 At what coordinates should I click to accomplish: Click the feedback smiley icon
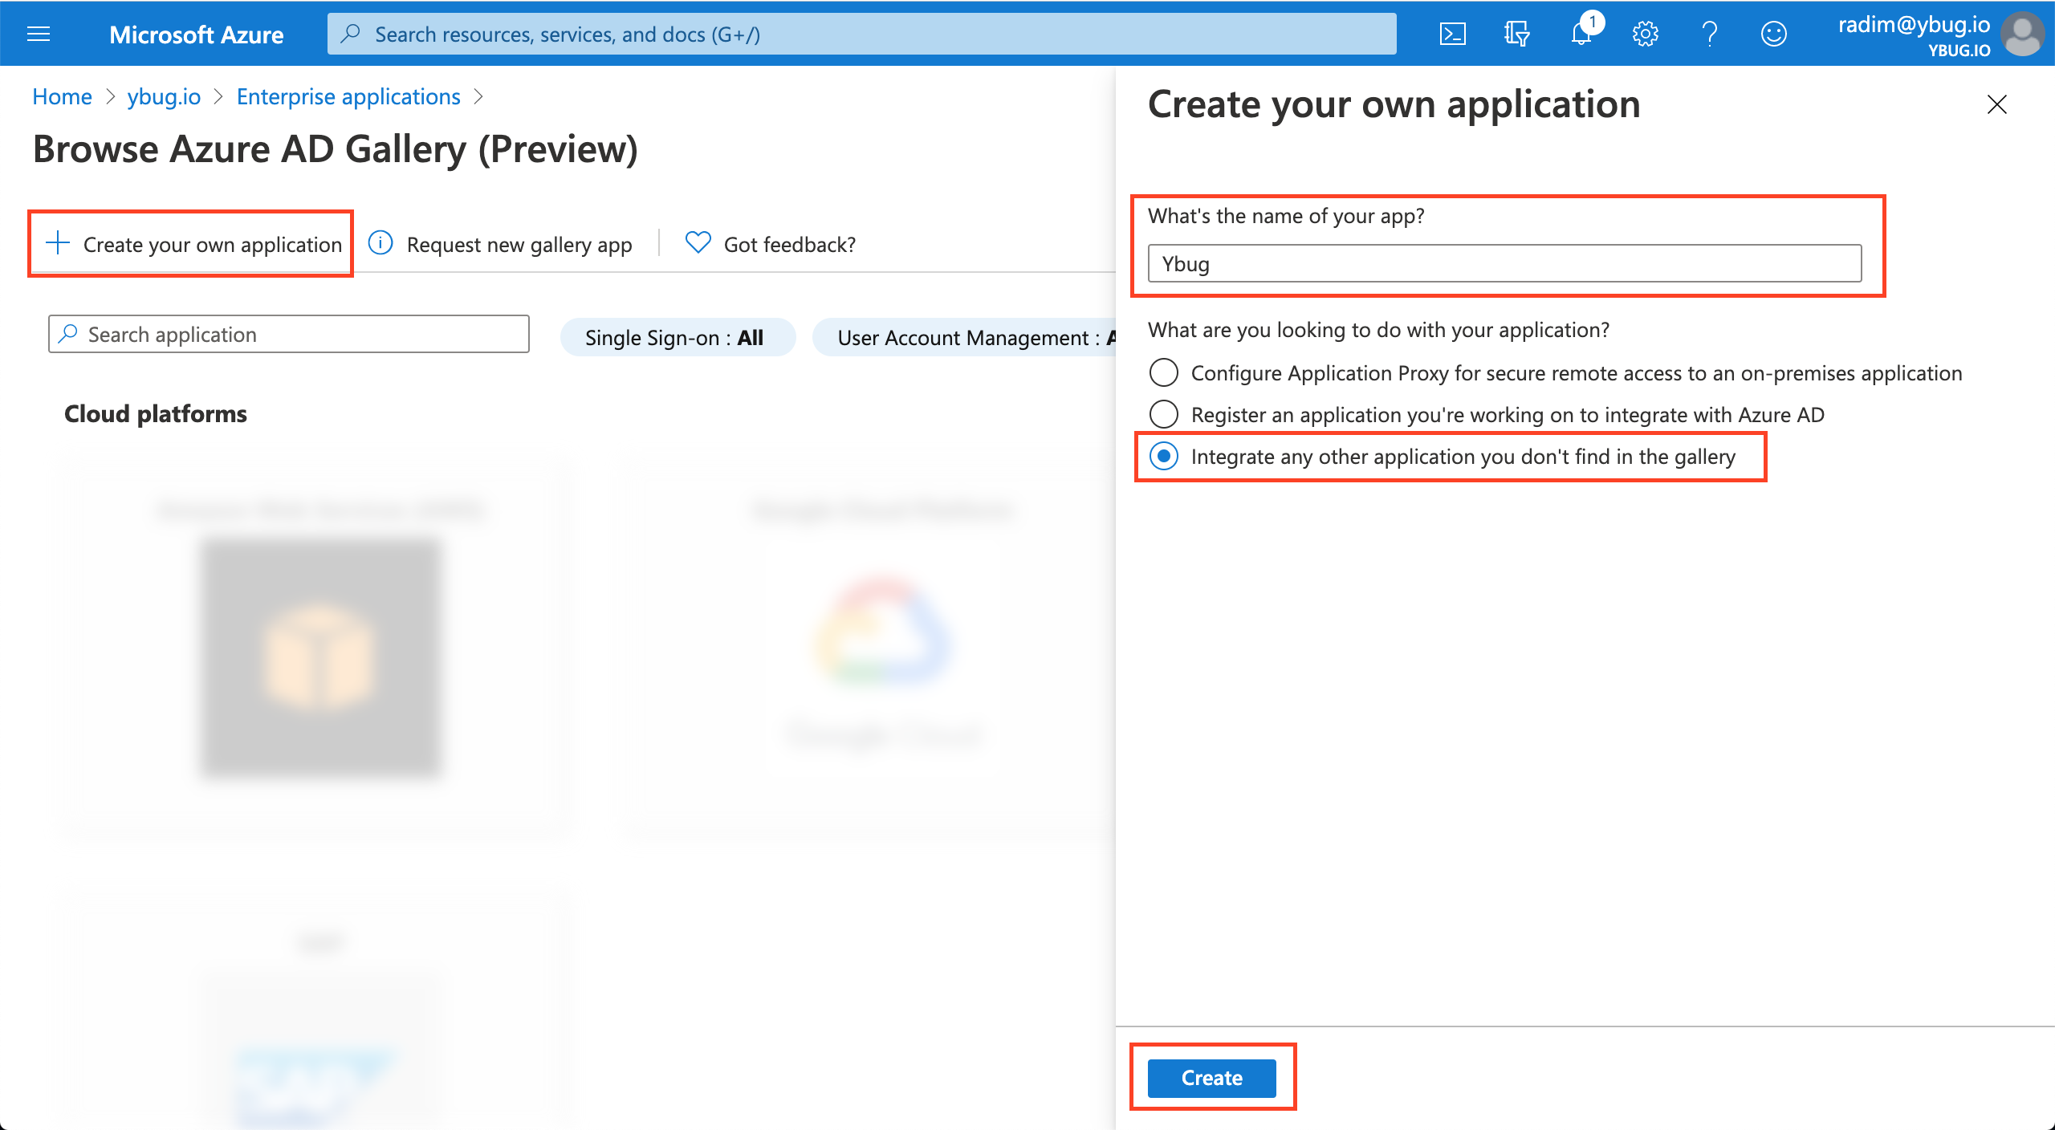1773,34
